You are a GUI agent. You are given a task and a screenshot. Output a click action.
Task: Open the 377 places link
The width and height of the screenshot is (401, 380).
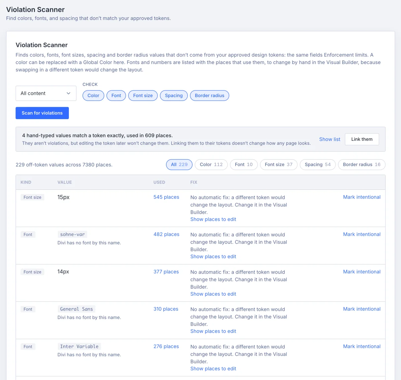pyautogui.click(x=166, y=272)
